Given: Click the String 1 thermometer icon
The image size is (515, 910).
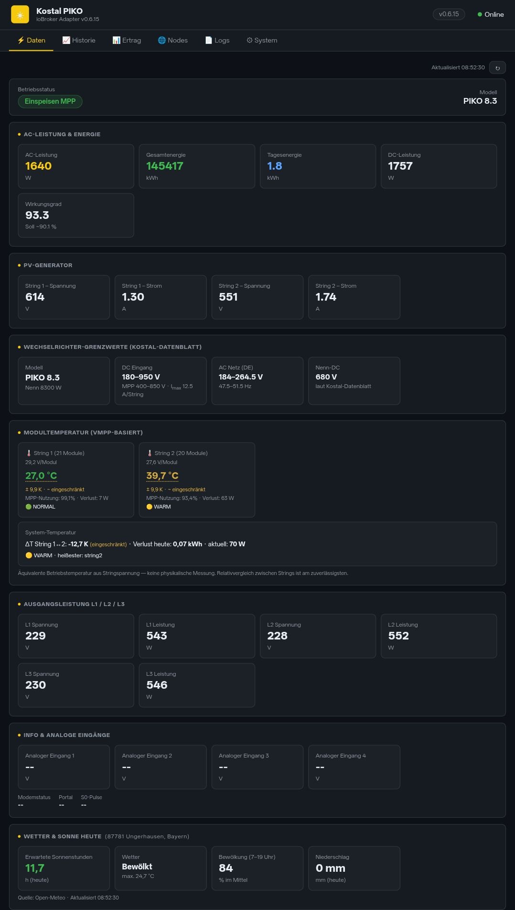Looking at the screenshot, I should (x=29, y=453).
